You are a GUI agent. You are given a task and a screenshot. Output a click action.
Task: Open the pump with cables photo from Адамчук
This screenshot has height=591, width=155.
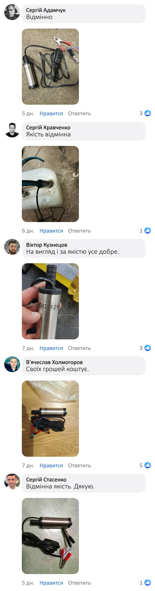pyautogui.click(x=50, y=67)
